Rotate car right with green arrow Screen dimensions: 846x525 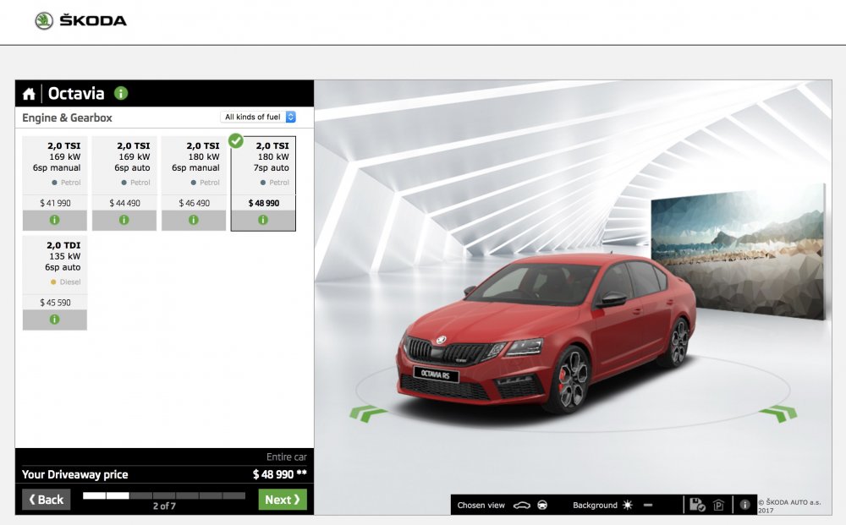[778, 413]
